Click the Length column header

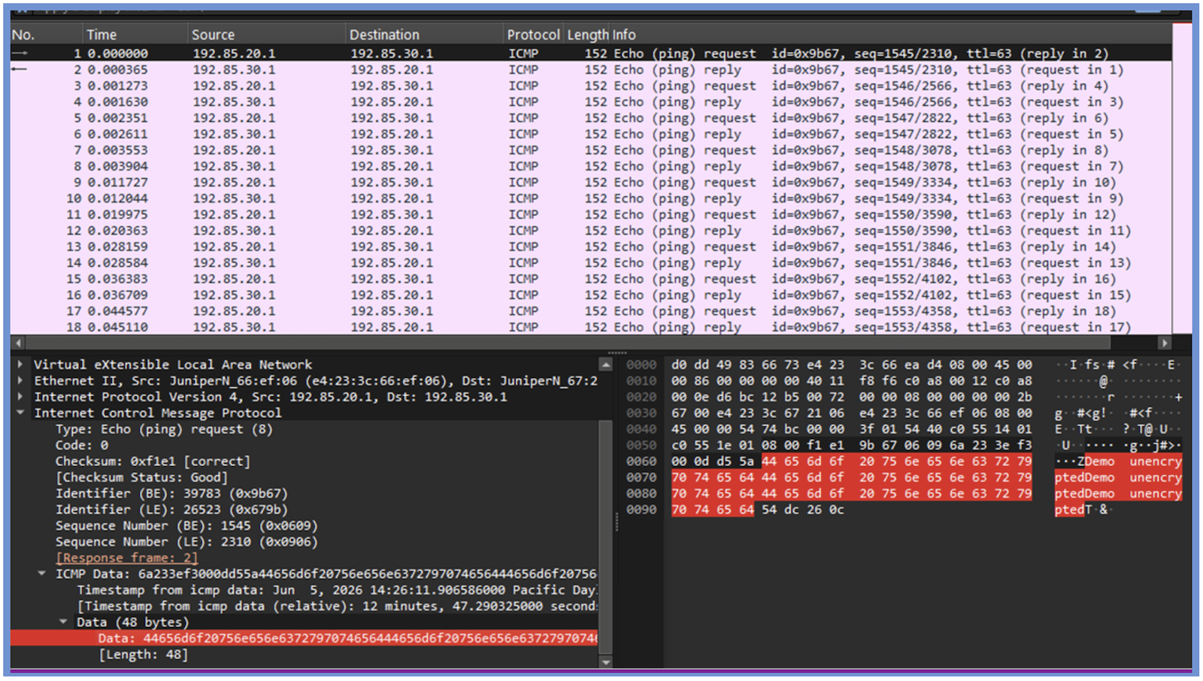[x=587, y=35]
